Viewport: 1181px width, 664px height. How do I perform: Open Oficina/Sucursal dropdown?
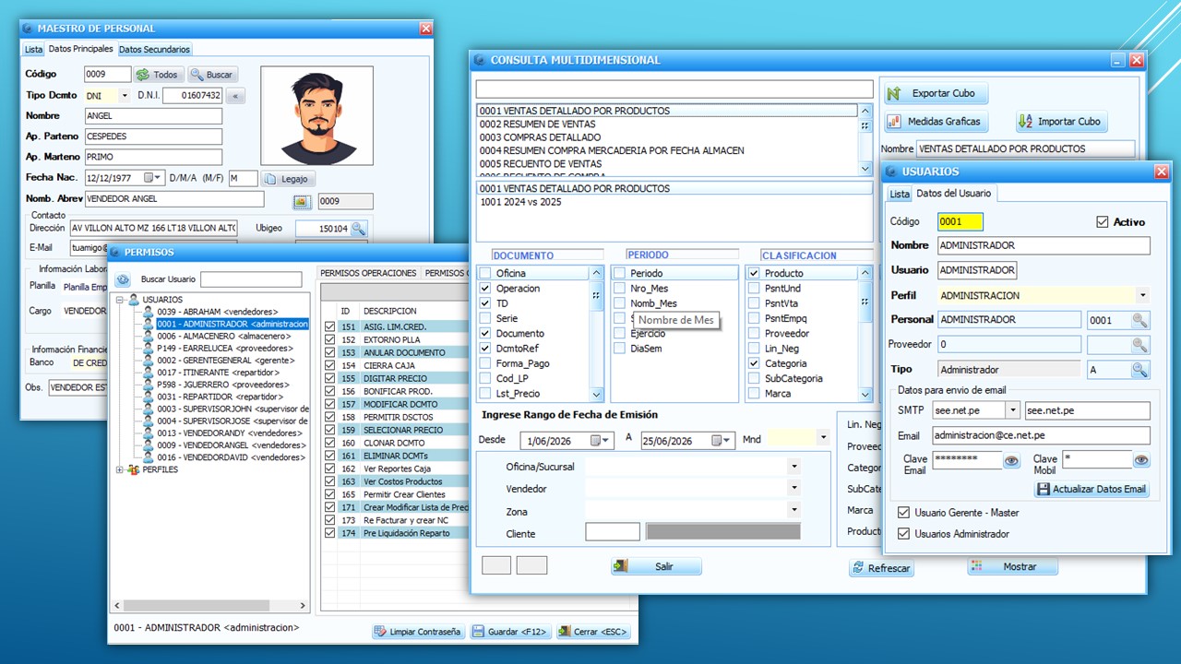pyautogui.click(x=793, y=467)
